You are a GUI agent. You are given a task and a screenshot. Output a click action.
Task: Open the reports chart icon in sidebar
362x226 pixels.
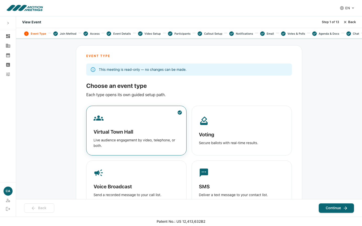[x=8, y=65]
